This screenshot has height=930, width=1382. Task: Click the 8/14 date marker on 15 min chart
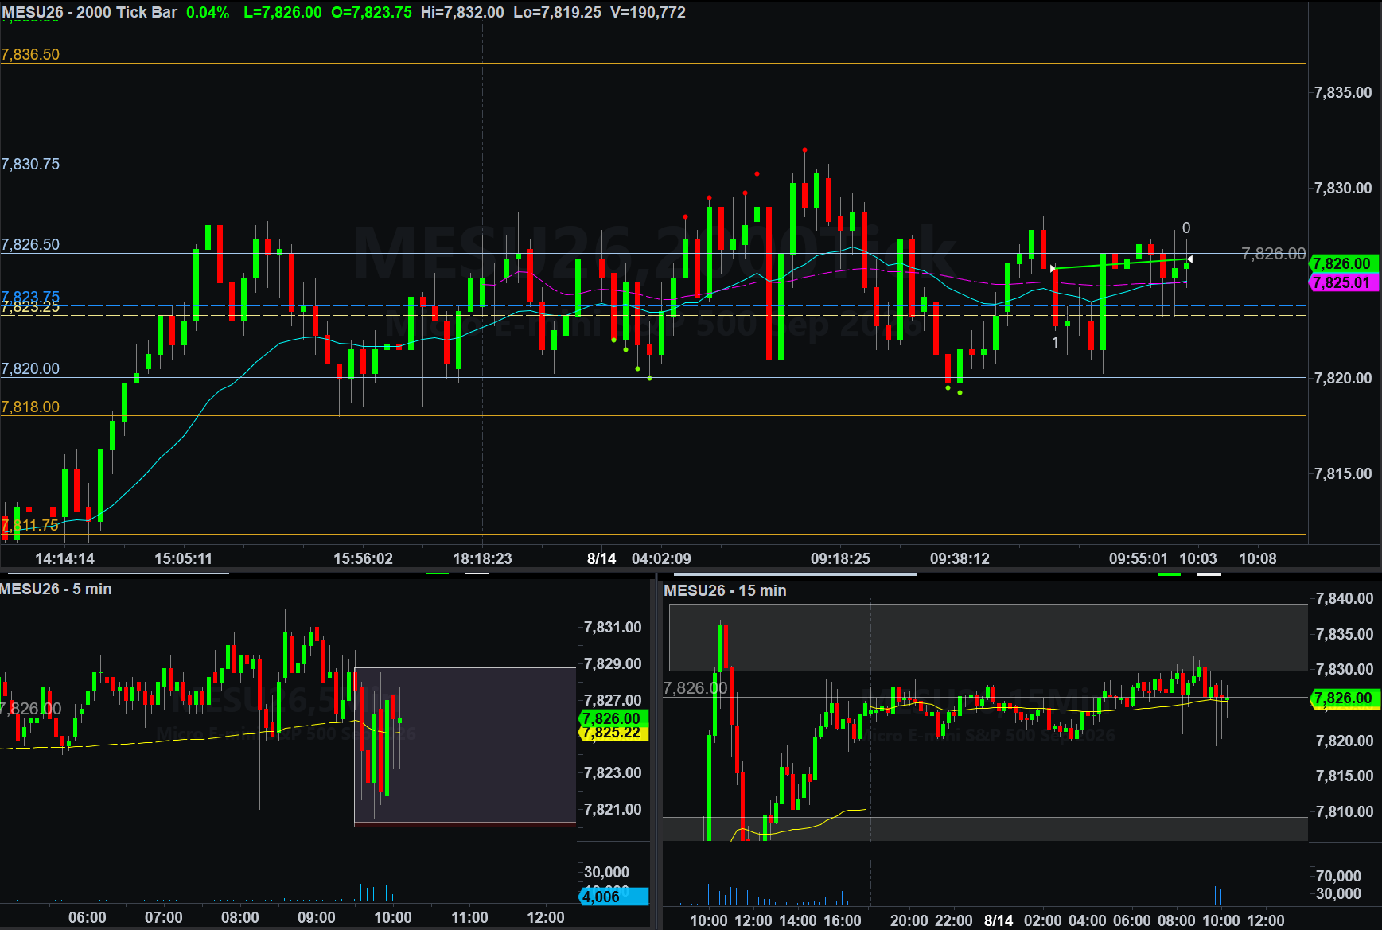point(999,920)
